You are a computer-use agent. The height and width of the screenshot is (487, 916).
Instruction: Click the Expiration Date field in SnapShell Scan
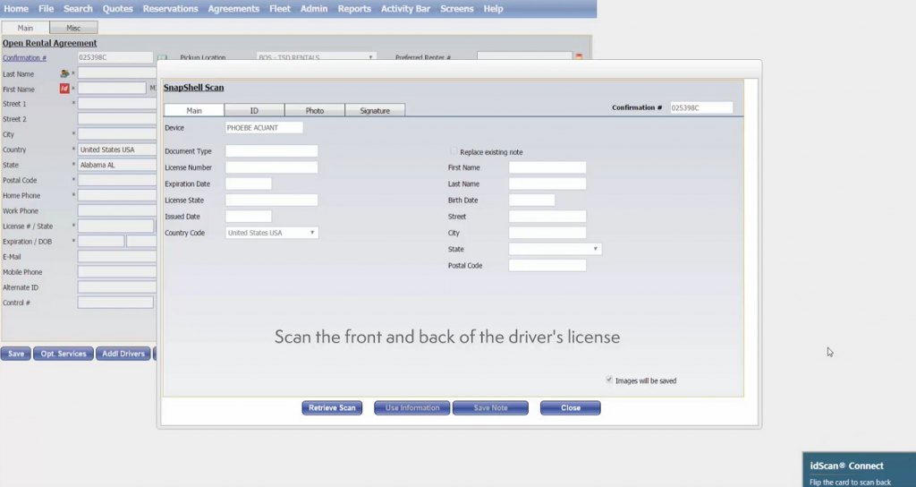[249, 184]
